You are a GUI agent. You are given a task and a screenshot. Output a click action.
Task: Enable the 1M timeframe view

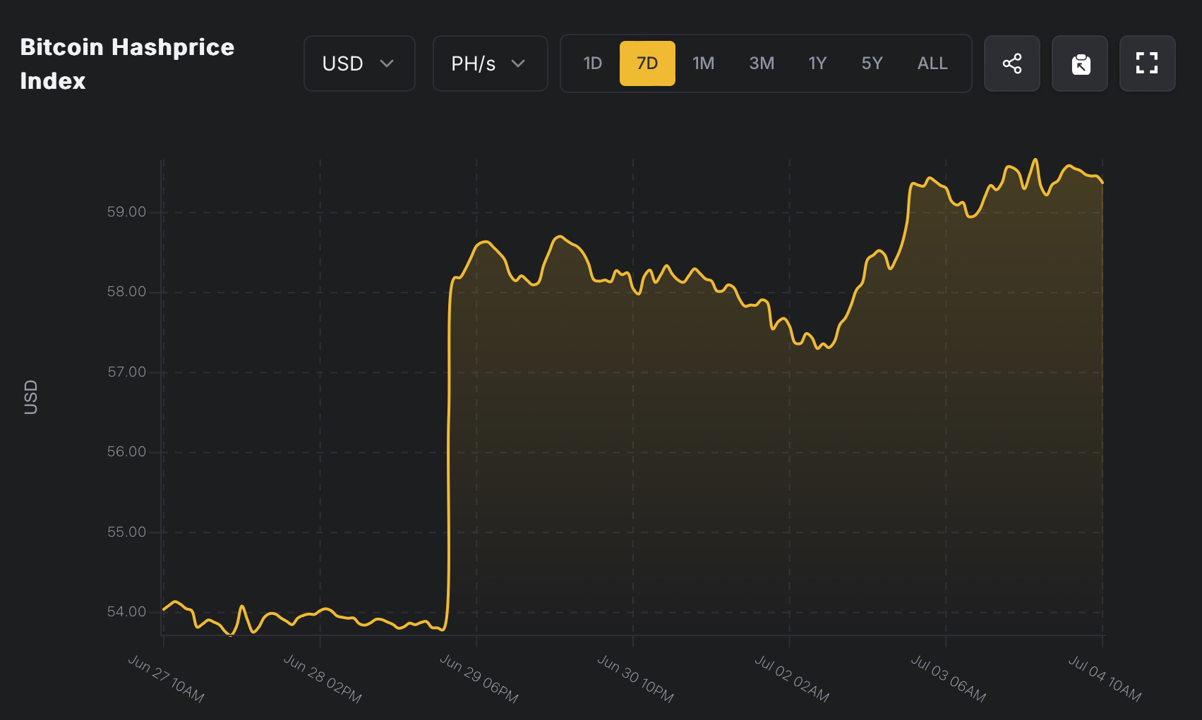(703, 63)
